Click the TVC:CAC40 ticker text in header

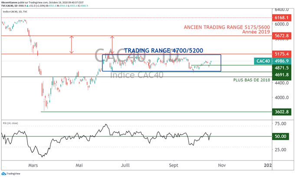8,6
